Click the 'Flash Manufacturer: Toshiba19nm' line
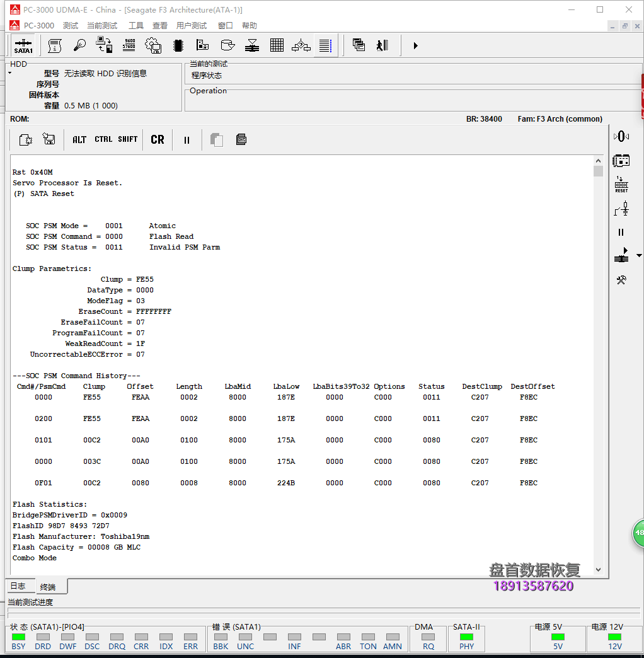The width and height of the screenshot is (644, 658). point(81,536)
